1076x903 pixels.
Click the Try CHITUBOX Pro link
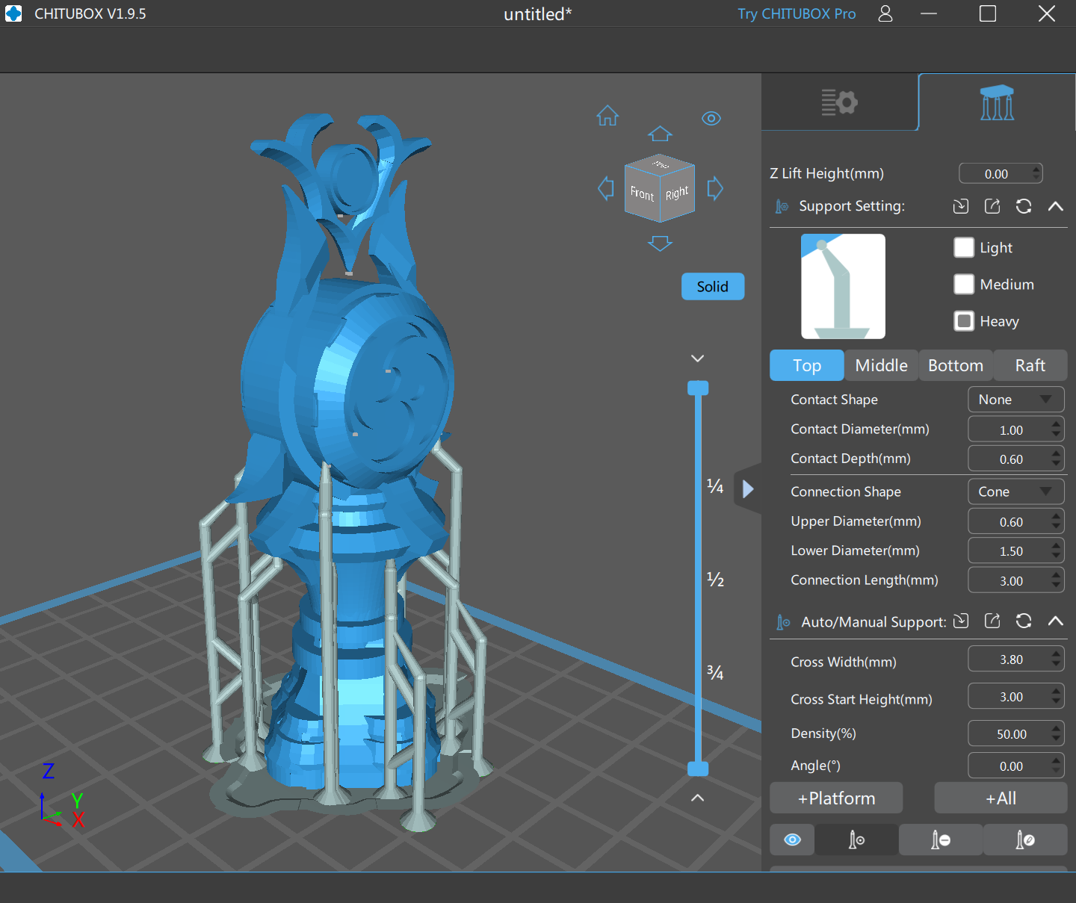click(797, 13)
